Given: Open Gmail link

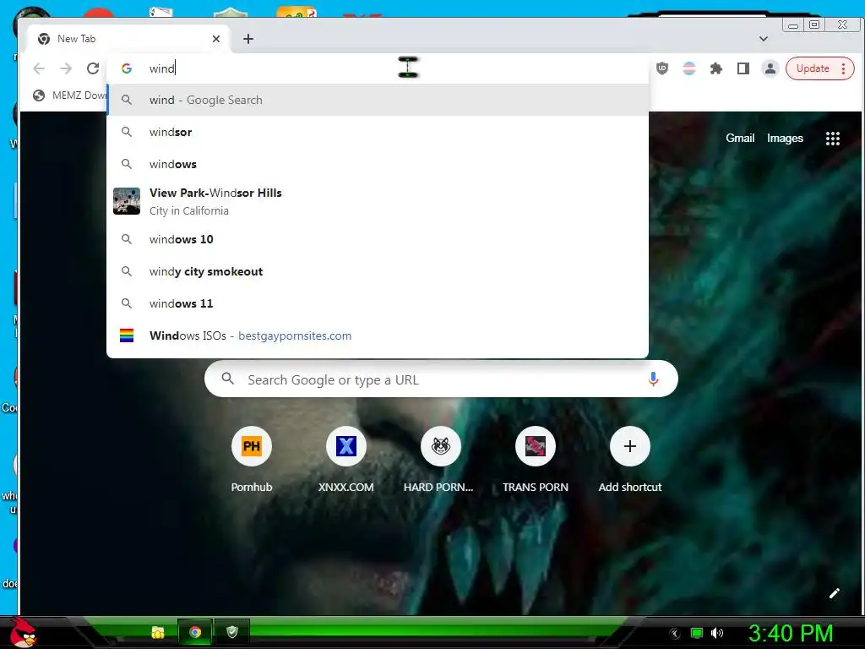Looking at the screenshot, I should click(x=740, y=138).
